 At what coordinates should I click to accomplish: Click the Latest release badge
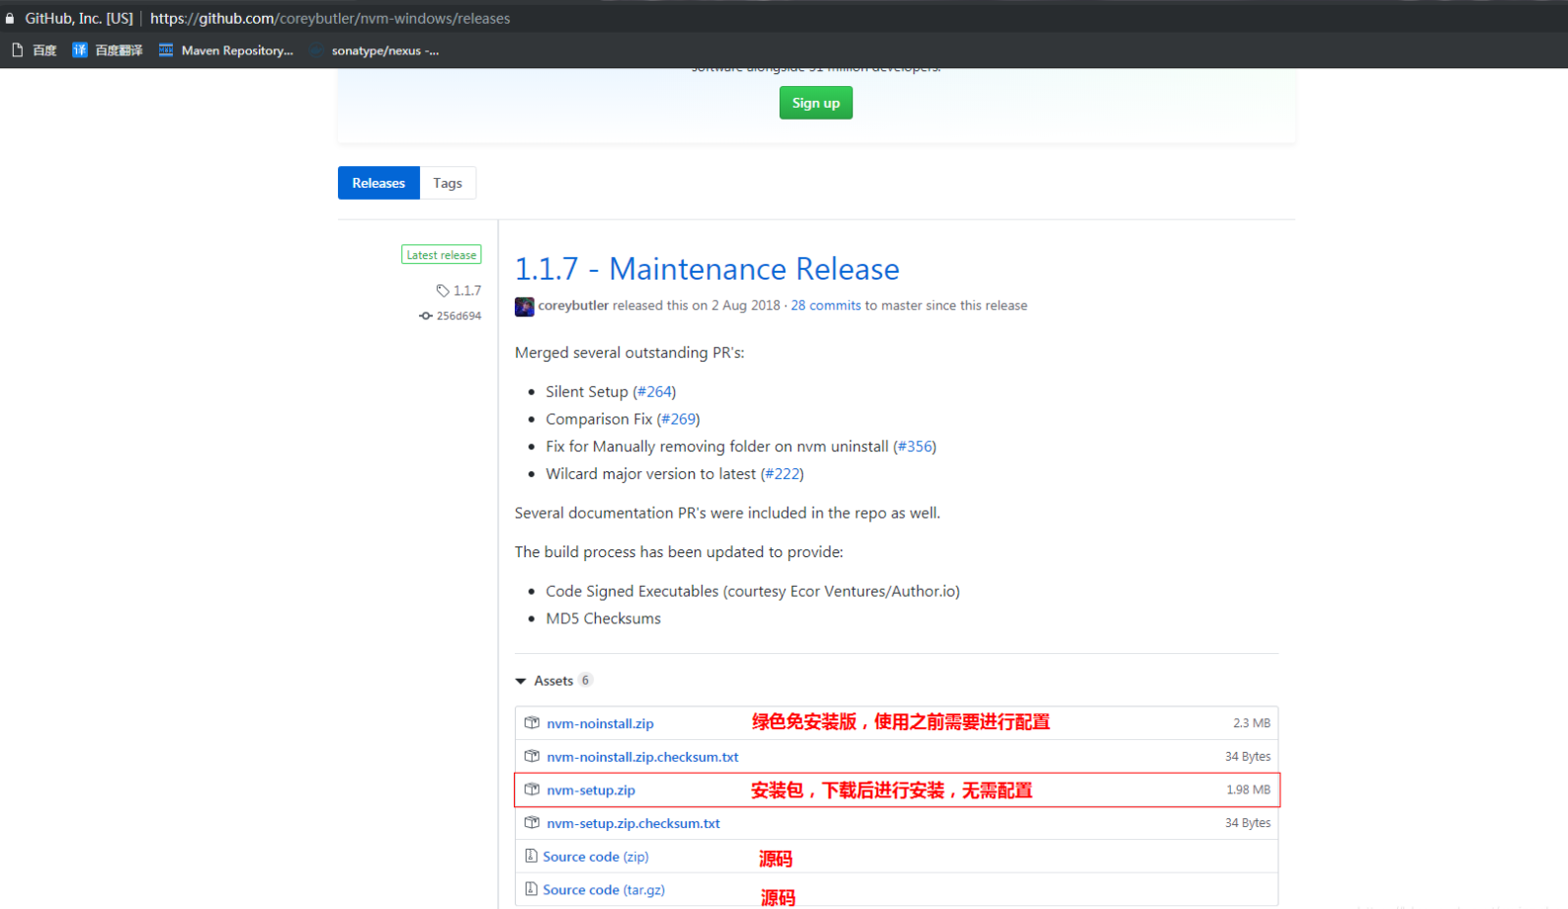[442, 255]
